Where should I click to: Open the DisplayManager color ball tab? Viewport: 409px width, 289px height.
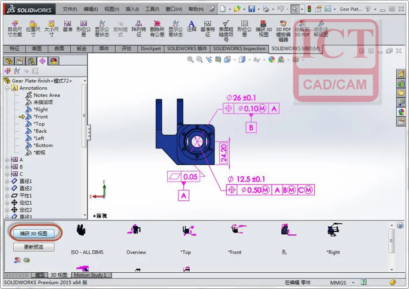[53, 61]
